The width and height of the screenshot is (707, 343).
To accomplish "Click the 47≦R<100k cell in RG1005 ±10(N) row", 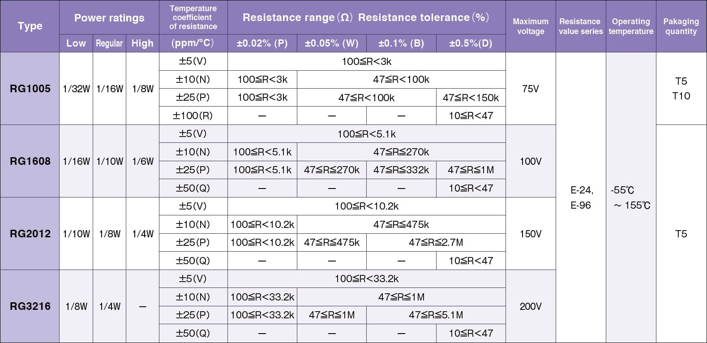I will point(401,79).
